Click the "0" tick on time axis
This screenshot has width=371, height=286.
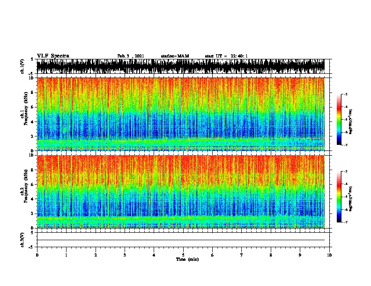[37, 255]
